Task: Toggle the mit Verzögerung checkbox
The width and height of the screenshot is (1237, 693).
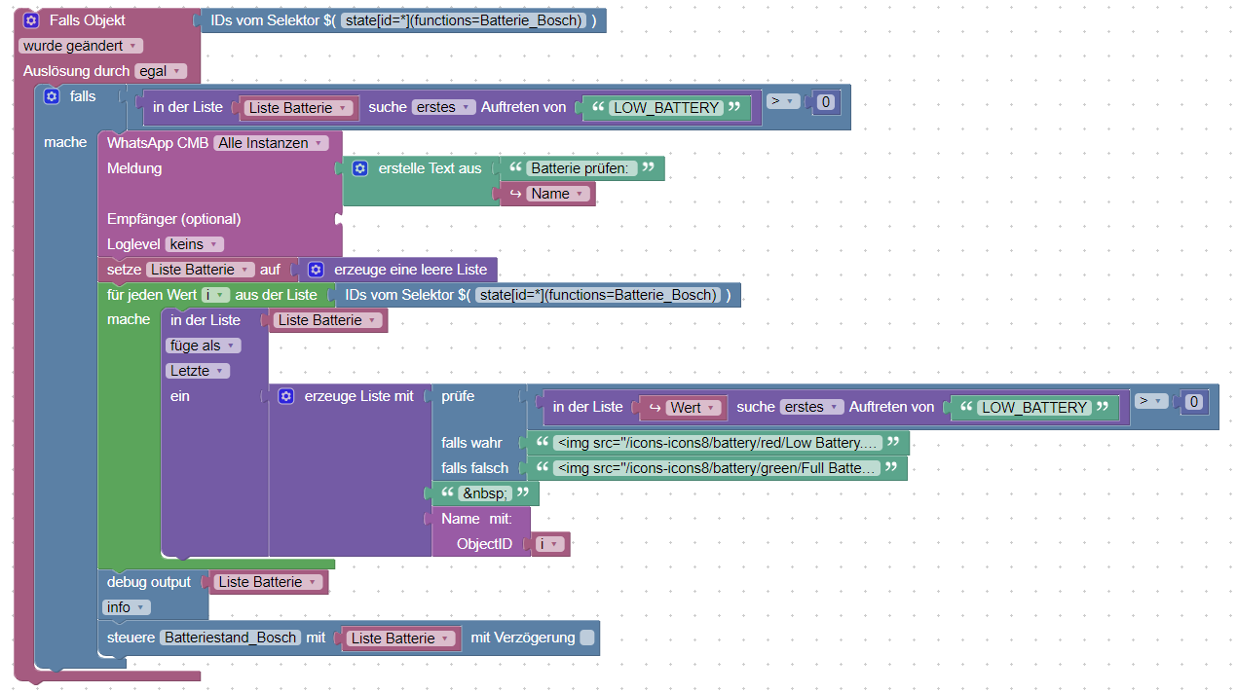Action: point(586,638)
